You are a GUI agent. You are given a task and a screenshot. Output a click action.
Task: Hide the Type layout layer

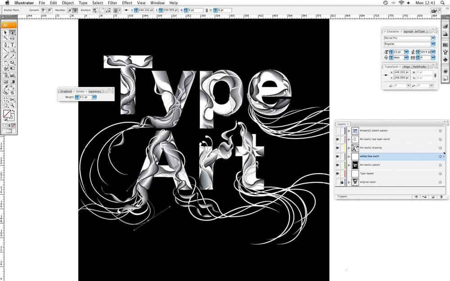coord(337,174)
